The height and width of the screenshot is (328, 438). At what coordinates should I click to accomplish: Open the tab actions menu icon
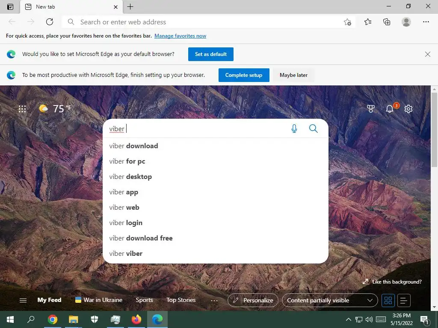pos(10,7)
